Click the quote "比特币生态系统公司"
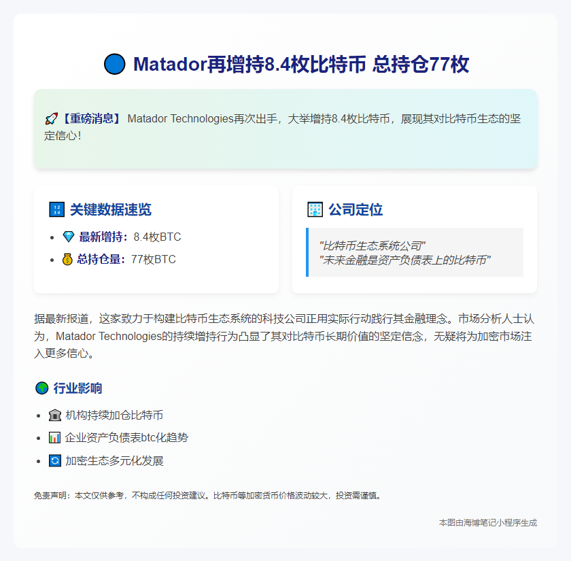The height and width of the screenshot is (561, 571). (x=373, y=246)
